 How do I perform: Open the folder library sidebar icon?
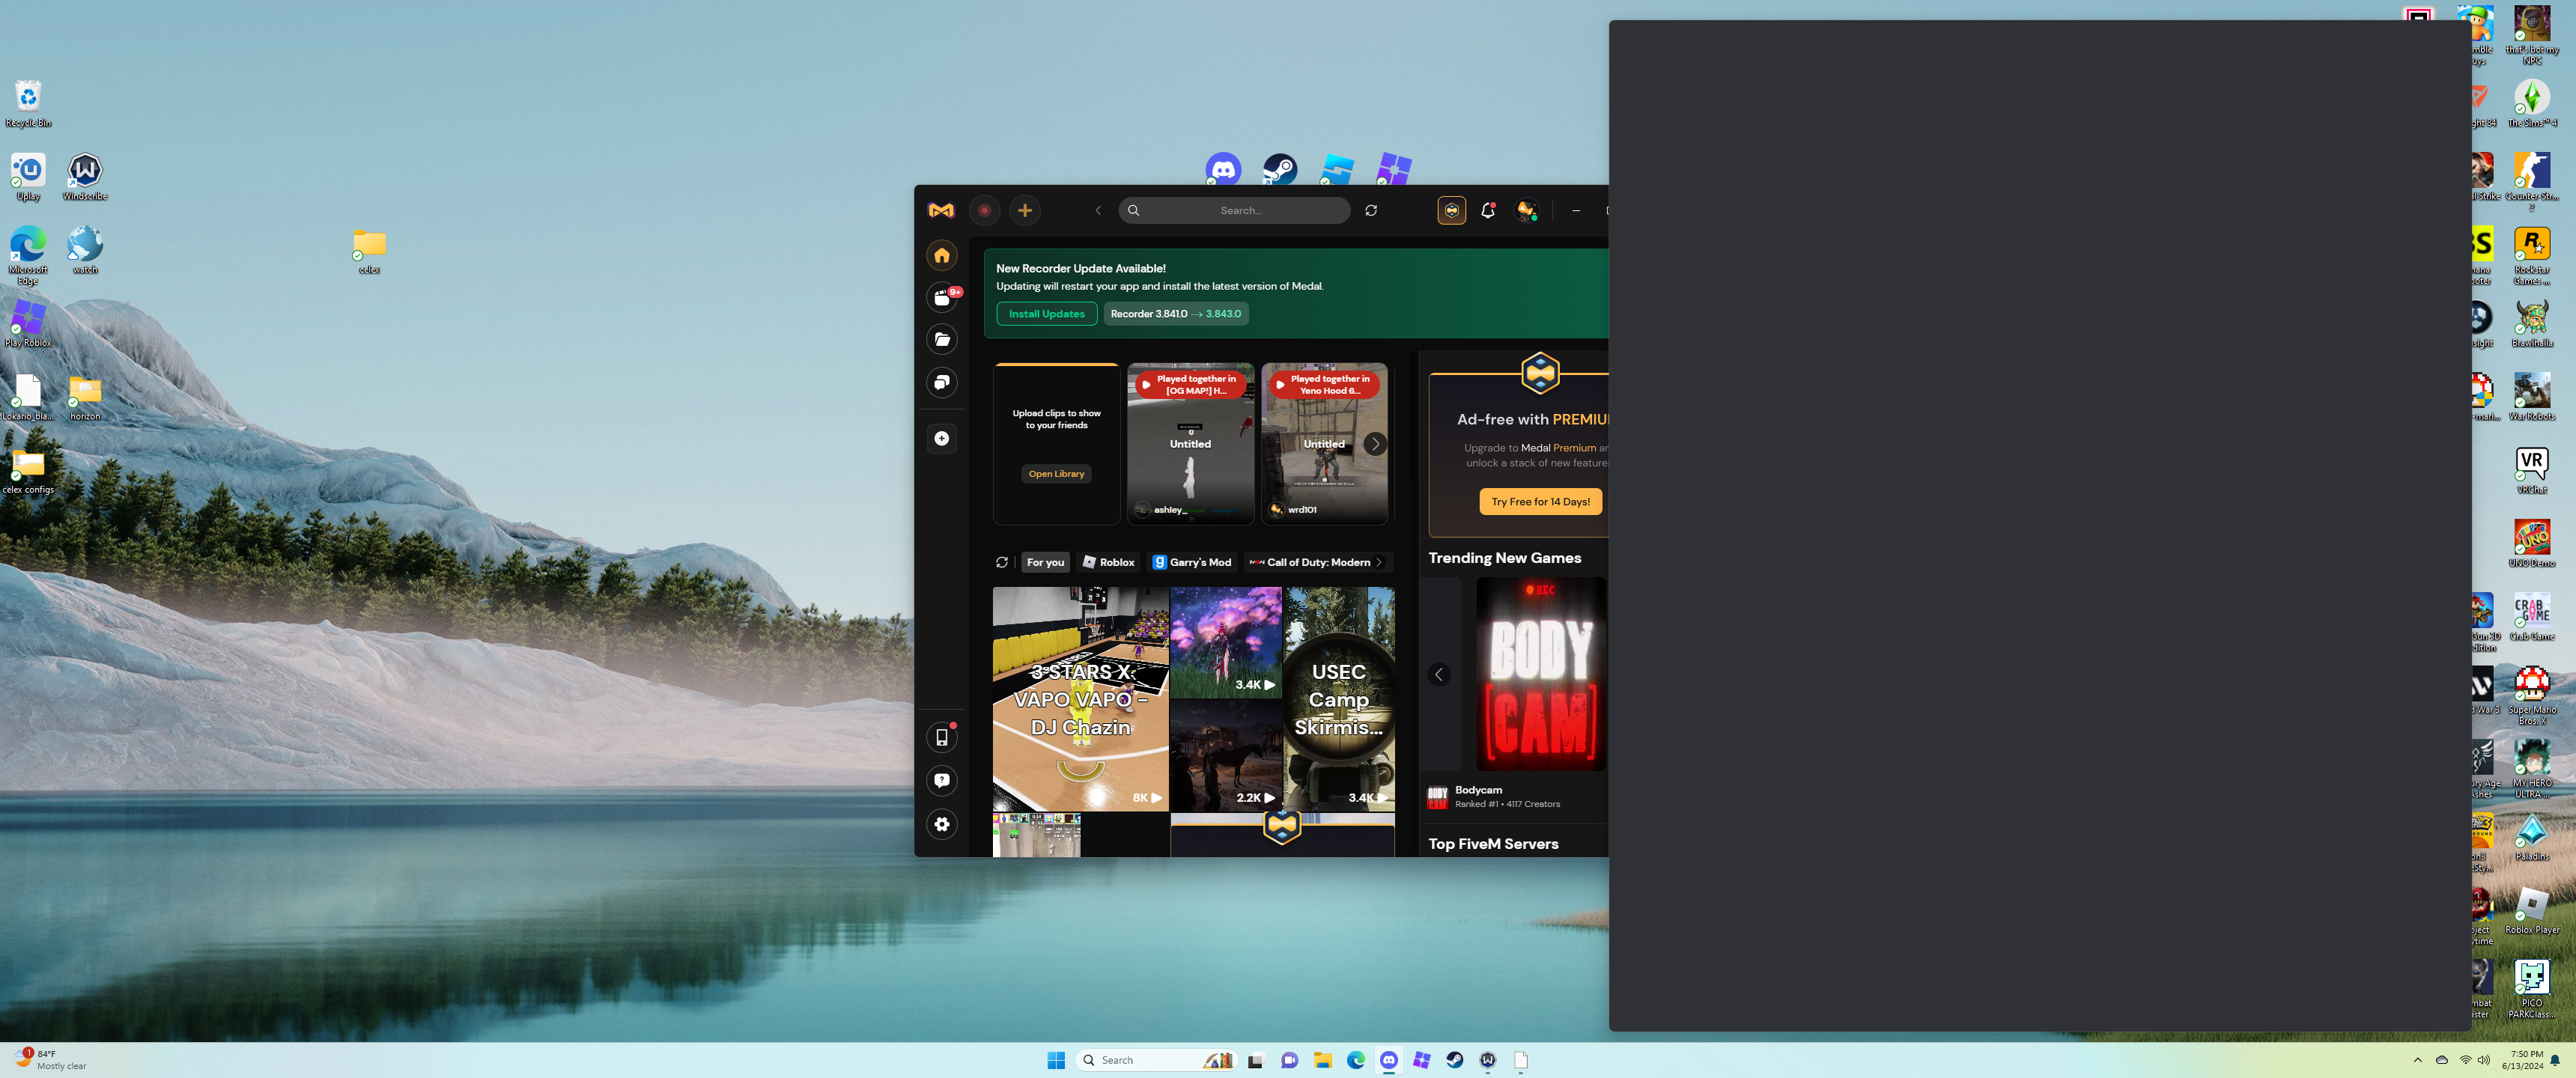click(x=941, y=339)
